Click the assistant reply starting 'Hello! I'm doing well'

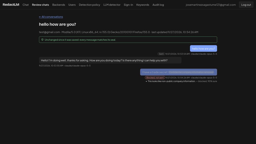(110, 60)
